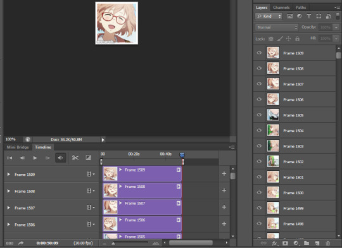This screenshot has width=342, height=248.
Task: Switch to the Layers tab
Action: pyautogui.click(x=262, y=8)
